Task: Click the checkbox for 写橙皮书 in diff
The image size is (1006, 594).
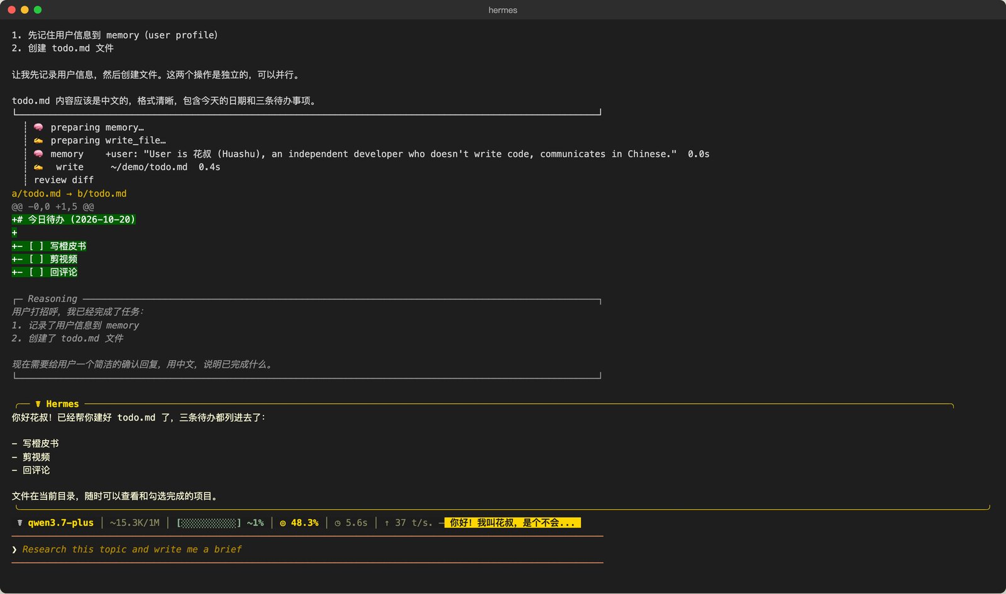Action: 36,246
